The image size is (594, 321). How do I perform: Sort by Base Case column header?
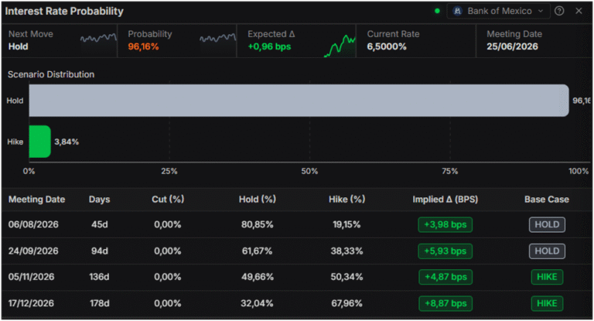point(547,200)
